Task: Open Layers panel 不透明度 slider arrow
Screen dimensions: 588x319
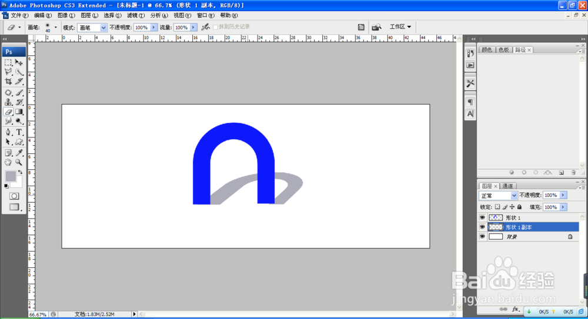Action: (x=563, y=195)
